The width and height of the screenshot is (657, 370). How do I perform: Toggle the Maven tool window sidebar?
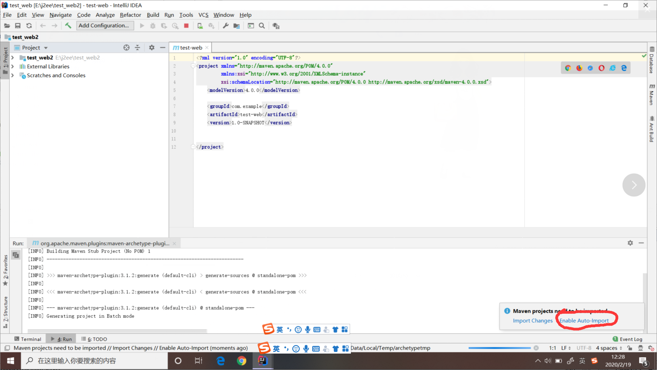click(x=652, y=95)
